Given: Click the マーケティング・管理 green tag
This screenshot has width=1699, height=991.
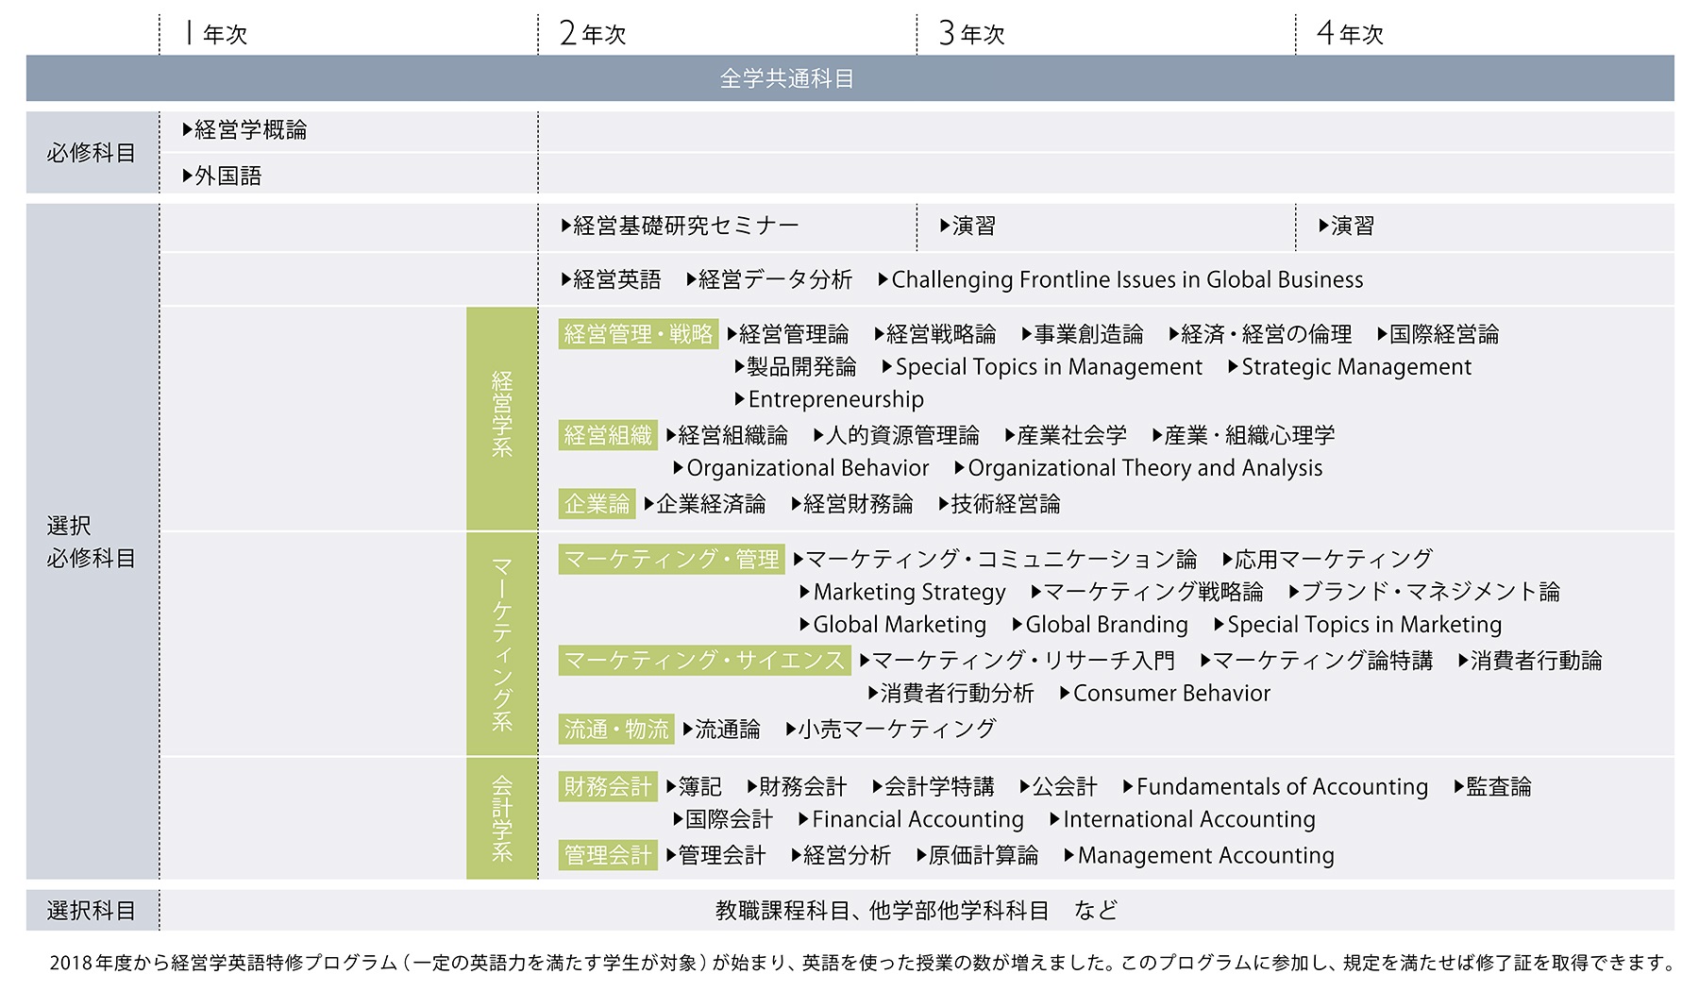Looking at the screenshot, I should point(672,560).
